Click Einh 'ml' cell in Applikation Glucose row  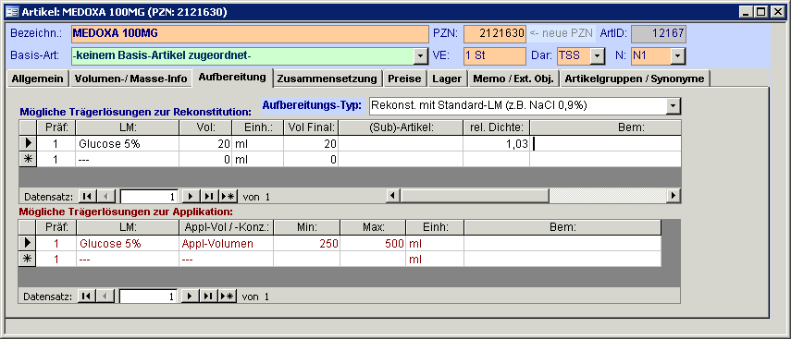(435, 243)
